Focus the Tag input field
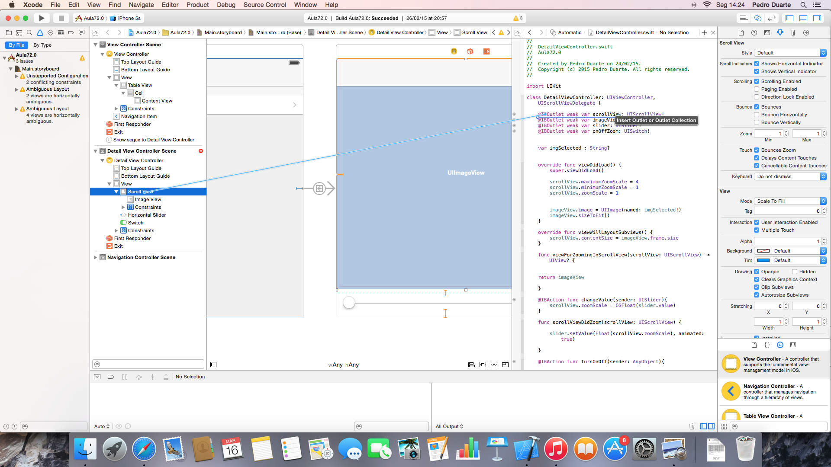 click(787, 211)
